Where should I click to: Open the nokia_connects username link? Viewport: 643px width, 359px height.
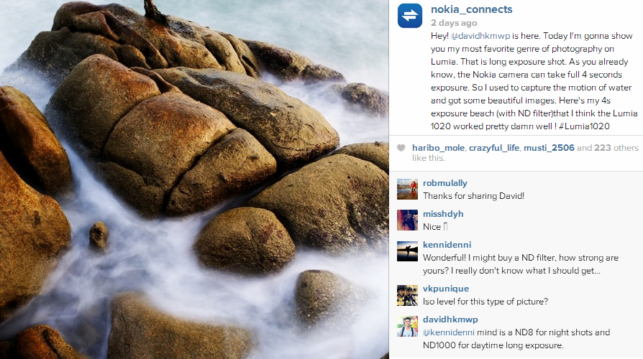472,9
